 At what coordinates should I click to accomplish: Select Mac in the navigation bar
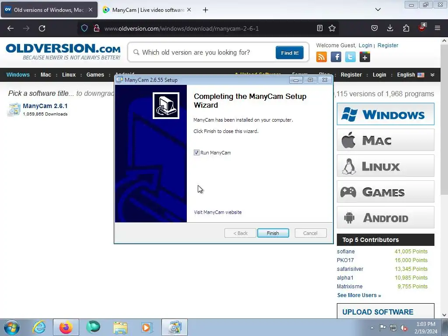pyautogui.click(x=45, y=74)
